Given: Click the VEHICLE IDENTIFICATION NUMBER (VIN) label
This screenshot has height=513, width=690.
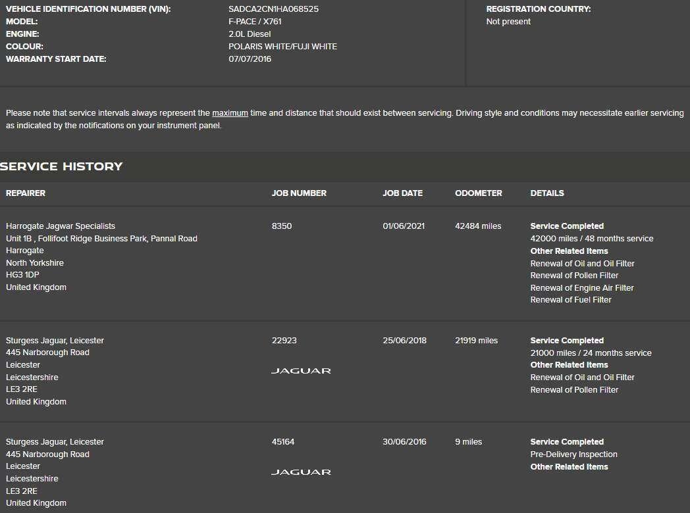Looking at the screenshot, I should 88,9.
